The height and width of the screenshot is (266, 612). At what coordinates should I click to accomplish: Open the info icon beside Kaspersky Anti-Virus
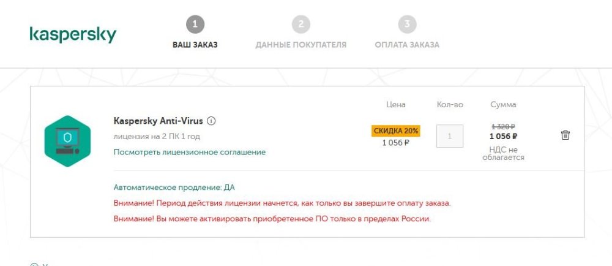(x=211, y=121)
